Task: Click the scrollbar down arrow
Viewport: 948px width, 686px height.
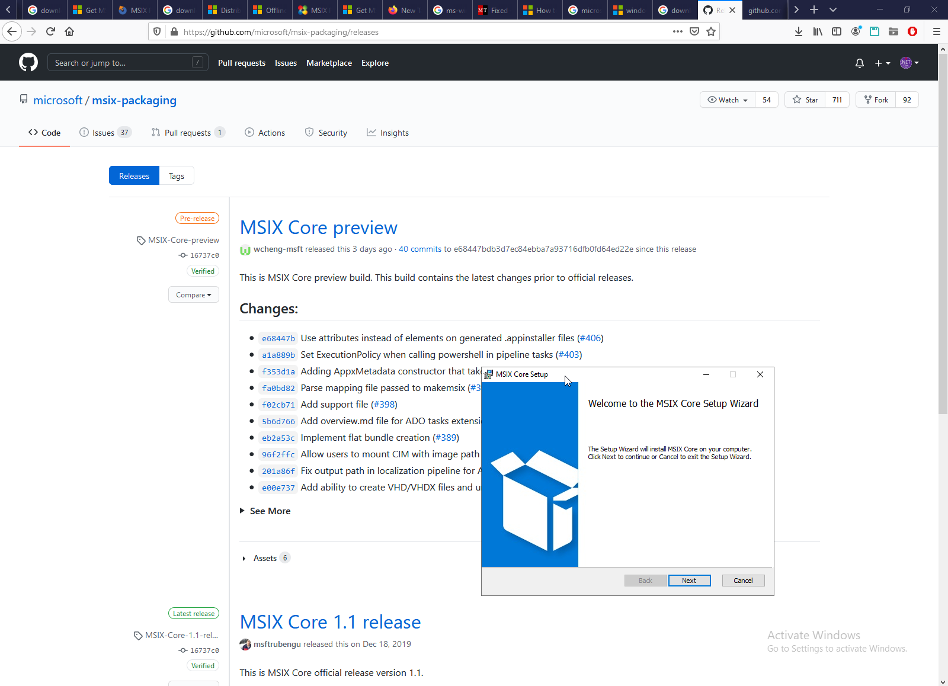Action: click(943, 681)
